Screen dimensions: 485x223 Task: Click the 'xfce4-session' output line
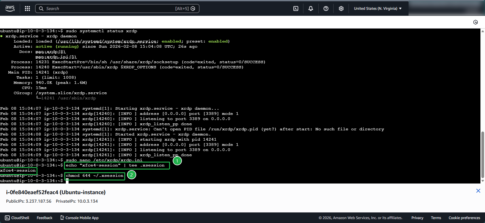click(18, 170)
